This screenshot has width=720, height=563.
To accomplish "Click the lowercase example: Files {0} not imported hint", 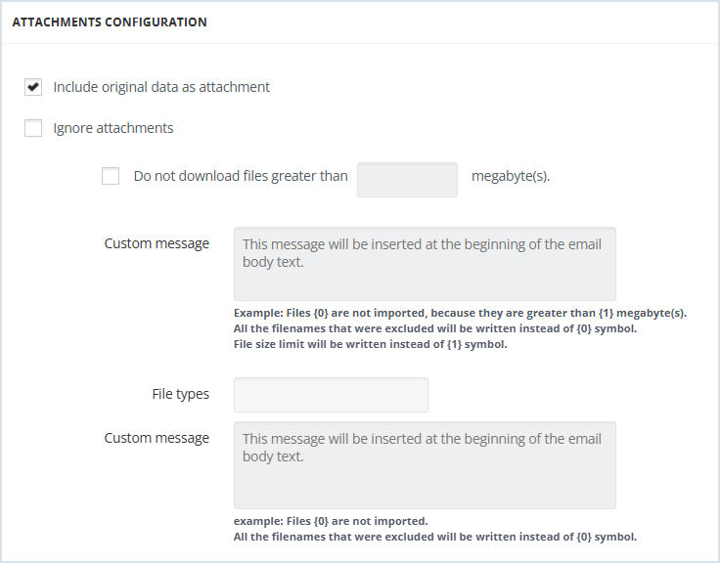I will point(331,521).
